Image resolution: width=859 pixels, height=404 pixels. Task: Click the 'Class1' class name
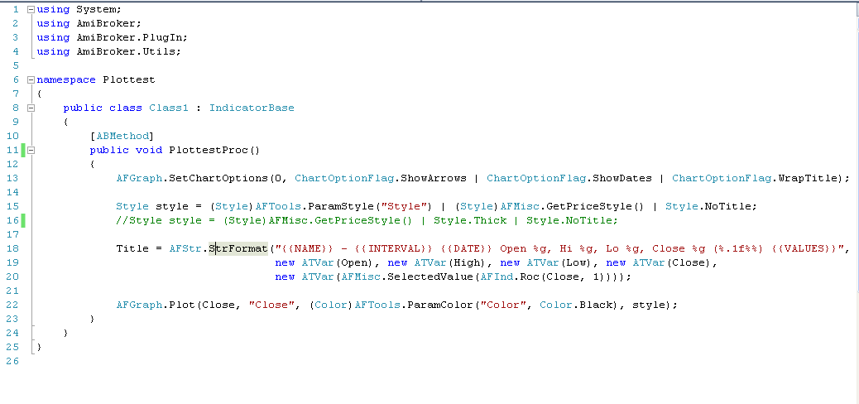coord(169,108)
